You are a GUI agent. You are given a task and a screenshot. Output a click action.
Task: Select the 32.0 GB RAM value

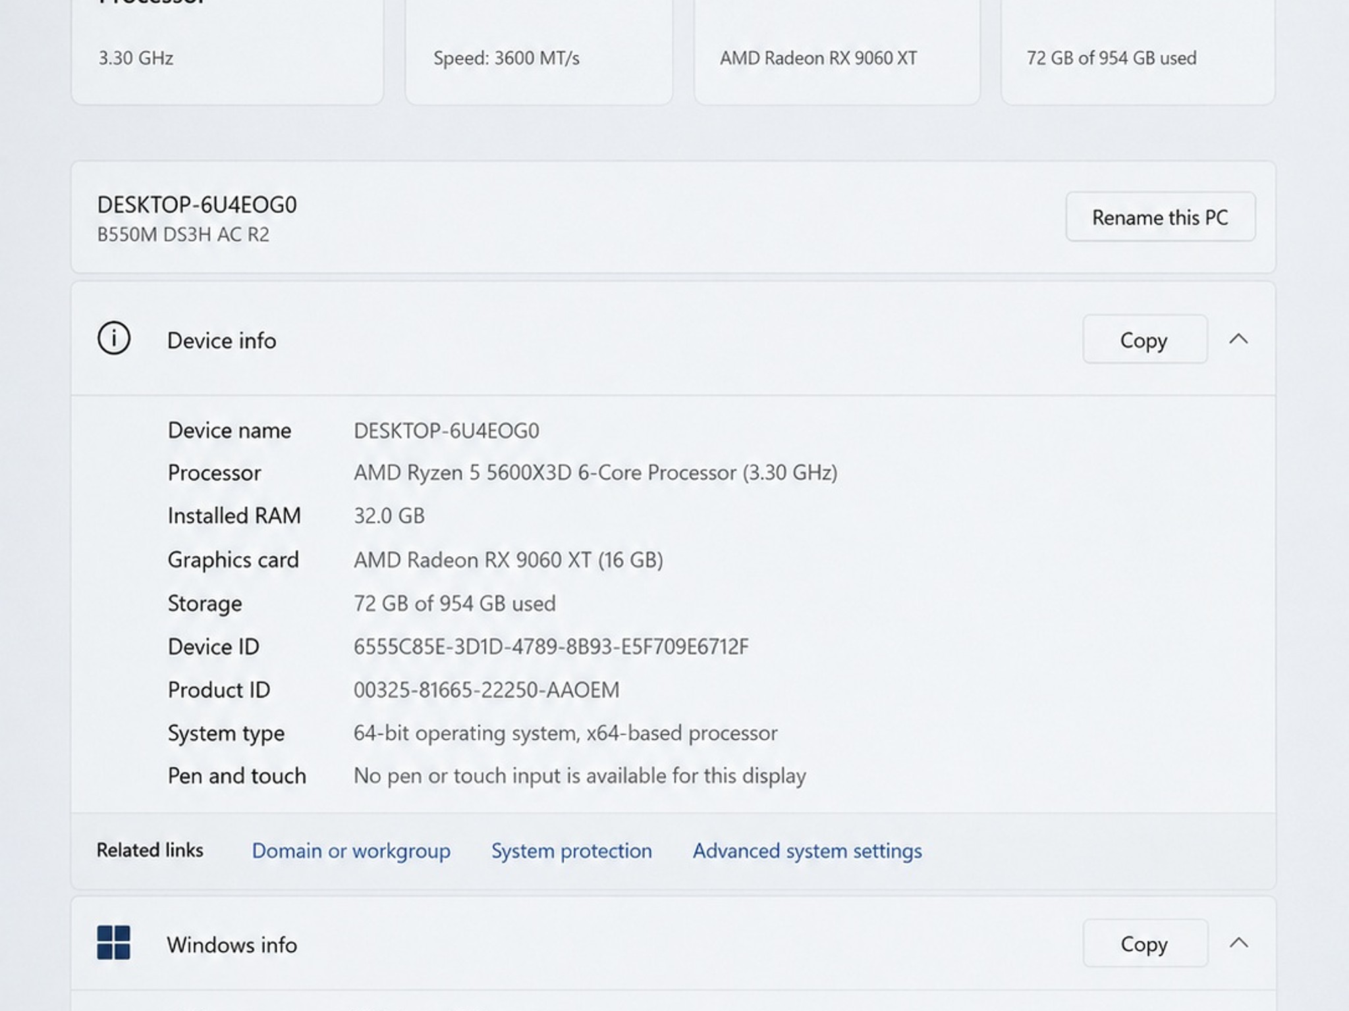[389, 515]
